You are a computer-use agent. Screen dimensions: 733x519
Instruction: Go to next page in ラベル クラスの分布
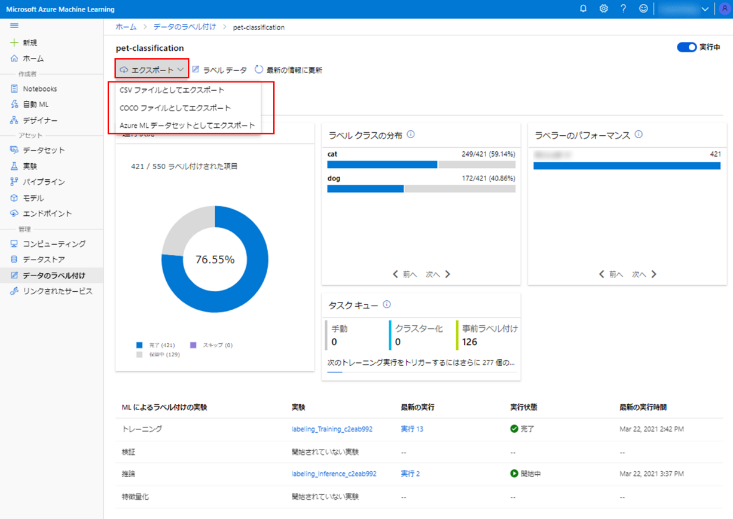pos(438,274)
